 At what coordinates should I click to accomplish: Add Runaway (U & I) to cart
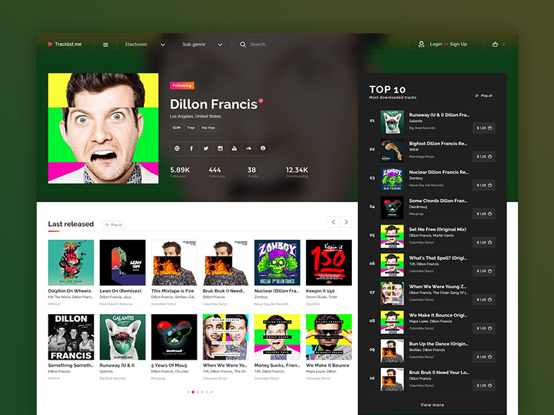click(x=483, y=128)
